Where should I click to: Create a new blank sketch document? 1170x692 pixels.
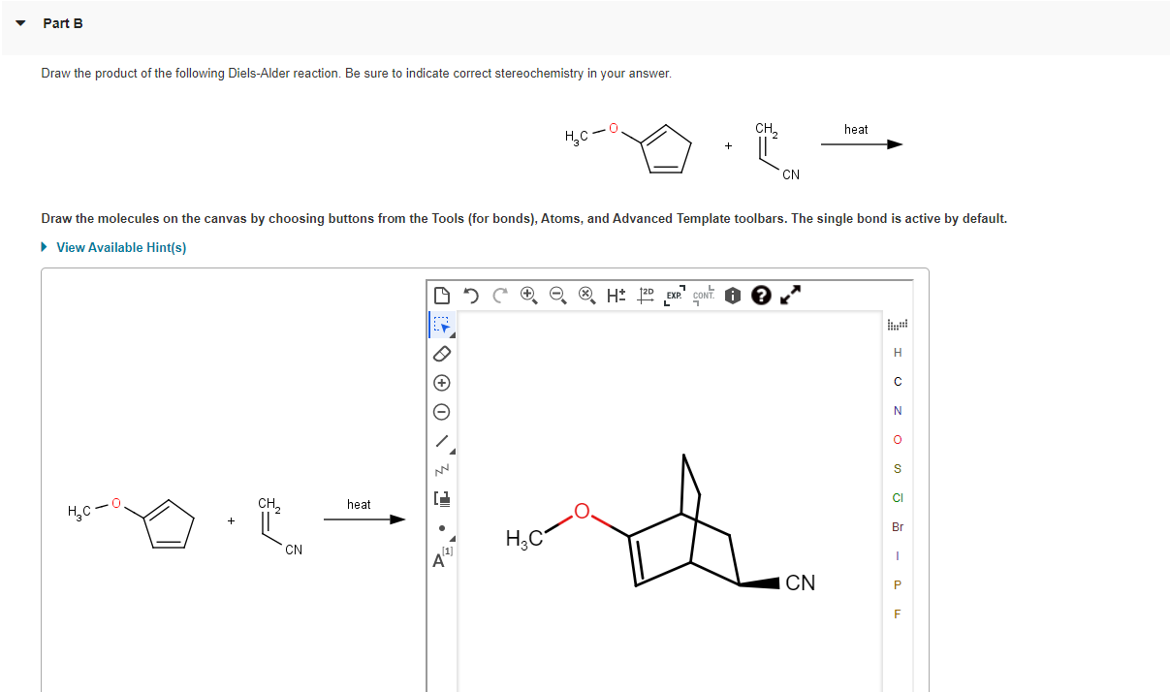pyautogui.click(x=441, y=295)
